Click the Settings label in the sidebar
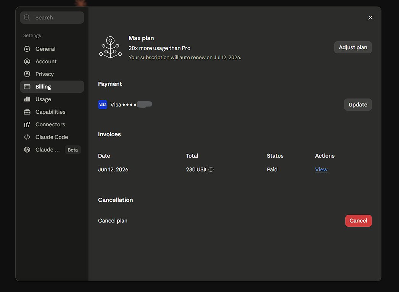 click(32, 35)
